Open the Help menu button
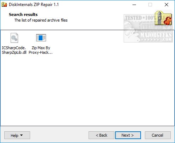175x143 pixels. [17, 135]
